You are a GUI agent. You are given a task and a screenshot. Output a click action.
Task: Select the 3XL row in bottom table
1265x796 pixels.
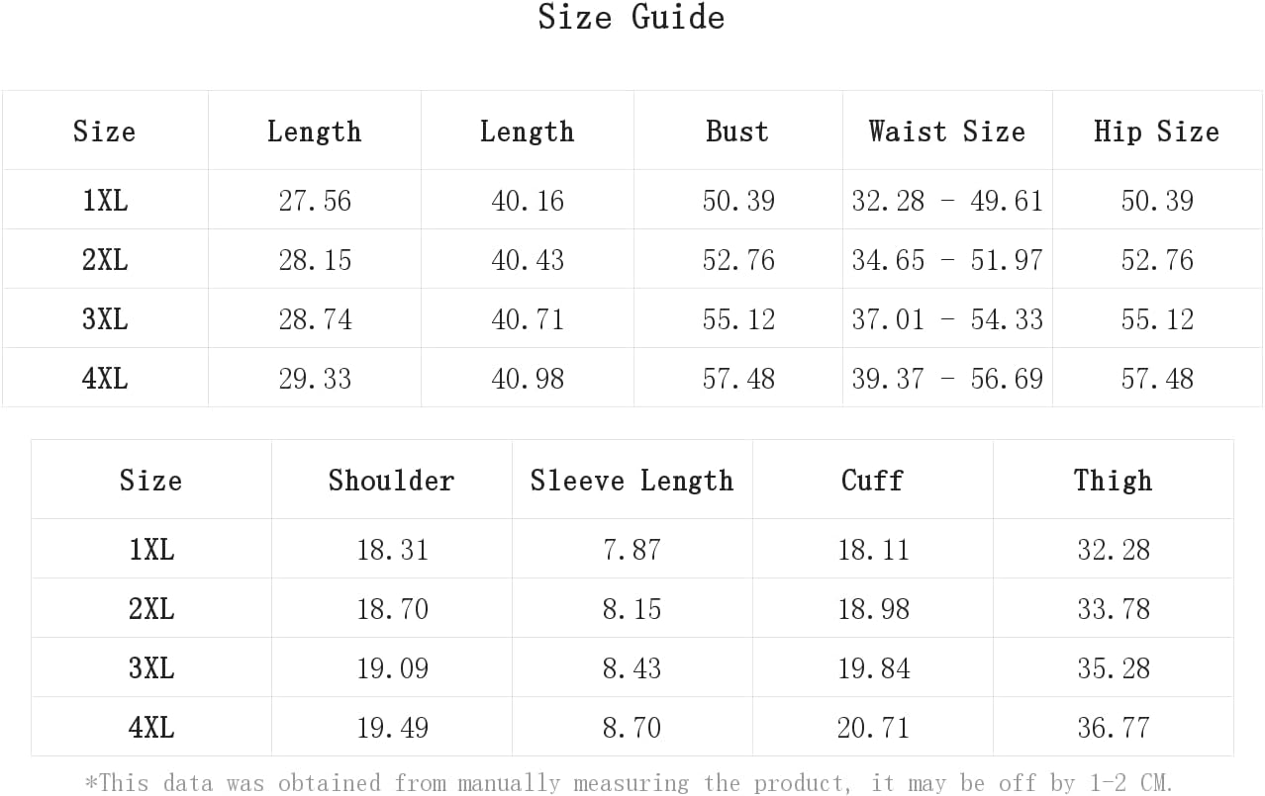tap(632, 667)
